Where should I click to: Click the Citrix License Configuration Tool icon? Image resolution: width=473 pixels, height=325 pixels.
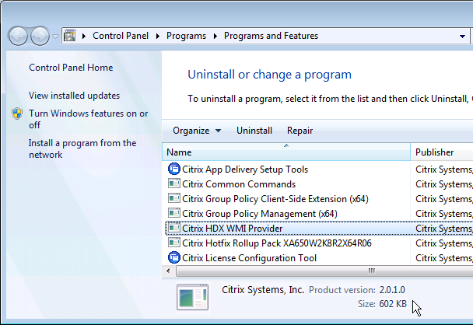click(x=174, y=257)
